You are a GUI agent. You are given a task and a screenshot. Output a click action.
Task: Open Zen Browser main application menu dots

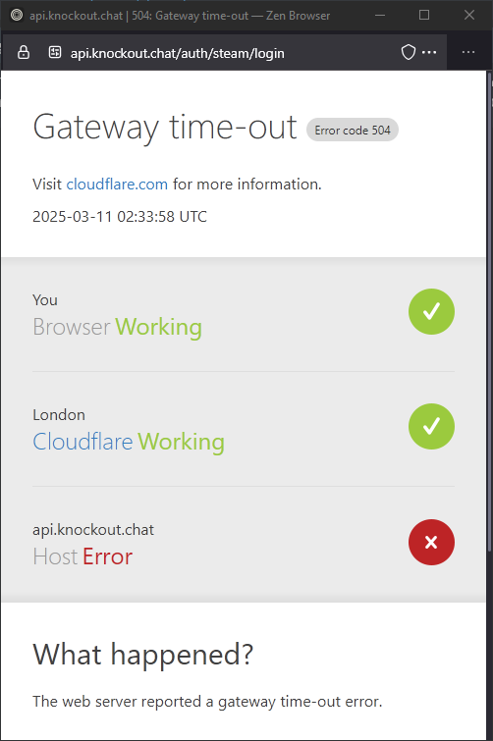pyautogui.click(x=468, y=52)
